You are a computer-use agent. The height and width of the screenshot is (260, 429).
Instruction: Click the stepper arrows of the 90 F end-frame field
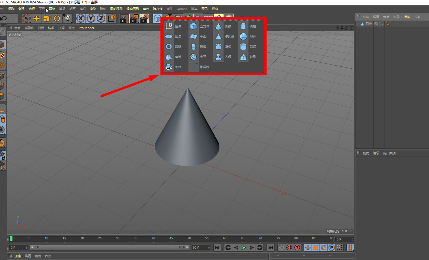pos(209,248)
